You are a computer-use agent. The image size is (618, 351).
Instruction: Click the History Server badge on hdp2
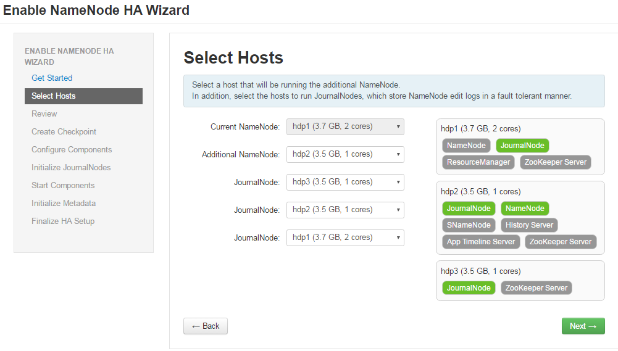point(529,225)
